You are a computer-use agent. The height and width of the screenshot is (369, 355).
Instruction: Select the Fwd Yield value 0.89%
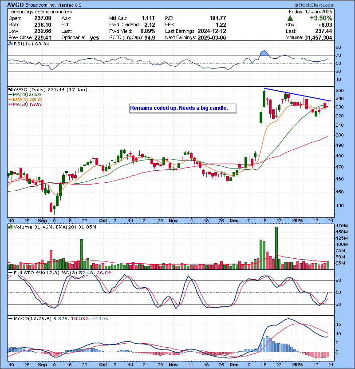click(147, 31)
